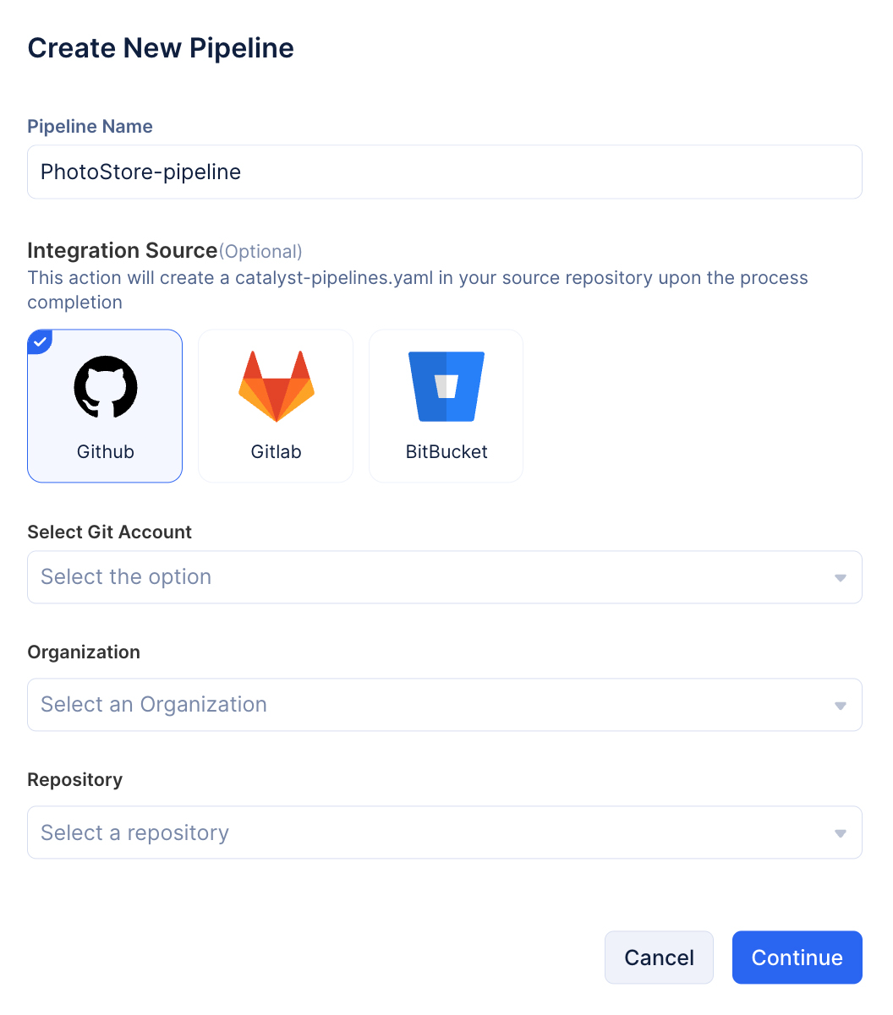Click the Gitlab label text
Image resolution: width=893 pixels, height=1015 pixels.
click(277, 451)
